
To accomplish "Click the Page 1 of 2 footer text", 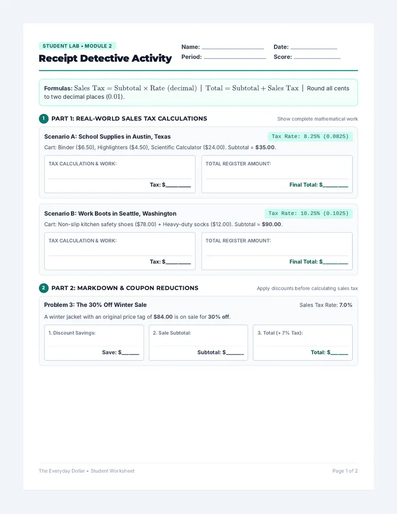I will [x=345, y=471].
